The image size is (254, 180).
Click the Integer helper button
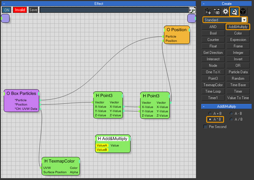click(238, 52)
